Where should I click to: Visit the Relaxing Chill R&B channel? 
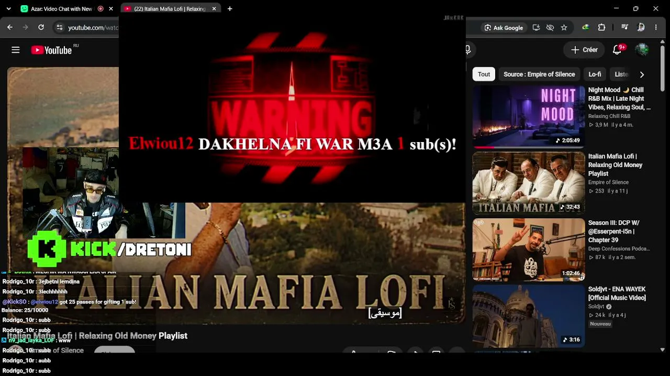click(x=609, y=116)
